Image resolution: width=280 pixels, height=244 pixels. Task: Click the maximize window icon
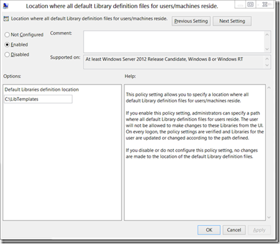251,4
